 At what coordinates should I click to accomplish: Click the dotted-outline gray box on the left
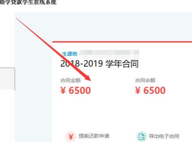(7, 79)
